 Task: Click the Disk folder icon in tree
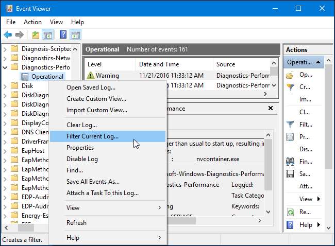coord(14,85)
